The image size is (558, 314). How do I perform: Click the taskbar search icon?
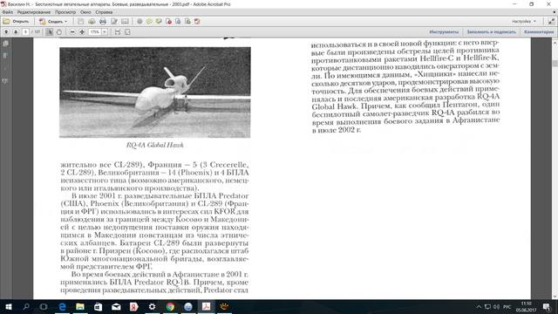[x=26, y=306]
